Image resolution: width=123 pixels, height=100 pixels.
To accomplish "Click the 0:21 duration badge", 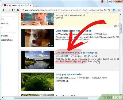I will (51, 67).
